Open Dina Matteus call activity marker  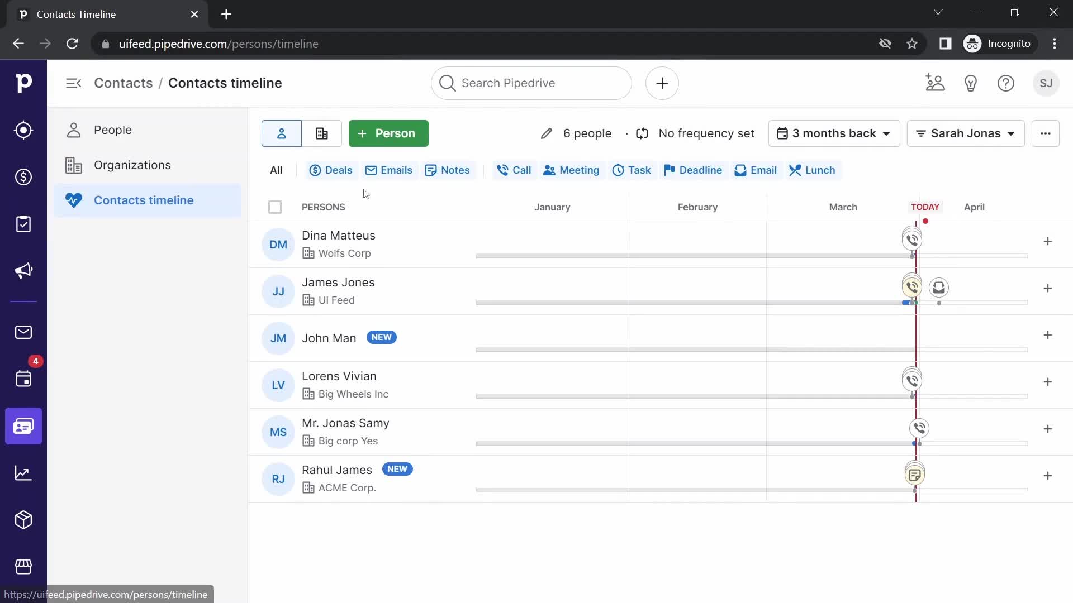pos(912,240)
